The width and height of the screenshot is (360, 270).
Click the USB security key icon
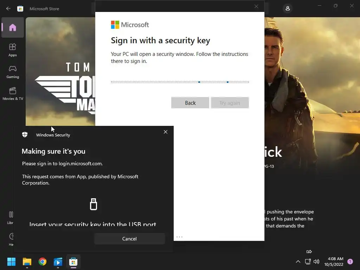tap(94, 204)
